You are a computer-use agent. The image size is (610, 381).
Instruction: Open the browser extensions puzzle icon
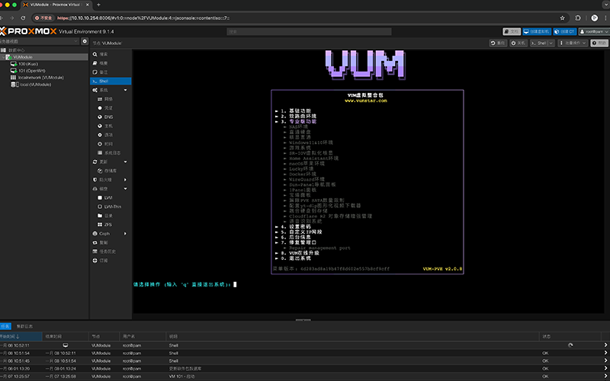pos(578,18)
